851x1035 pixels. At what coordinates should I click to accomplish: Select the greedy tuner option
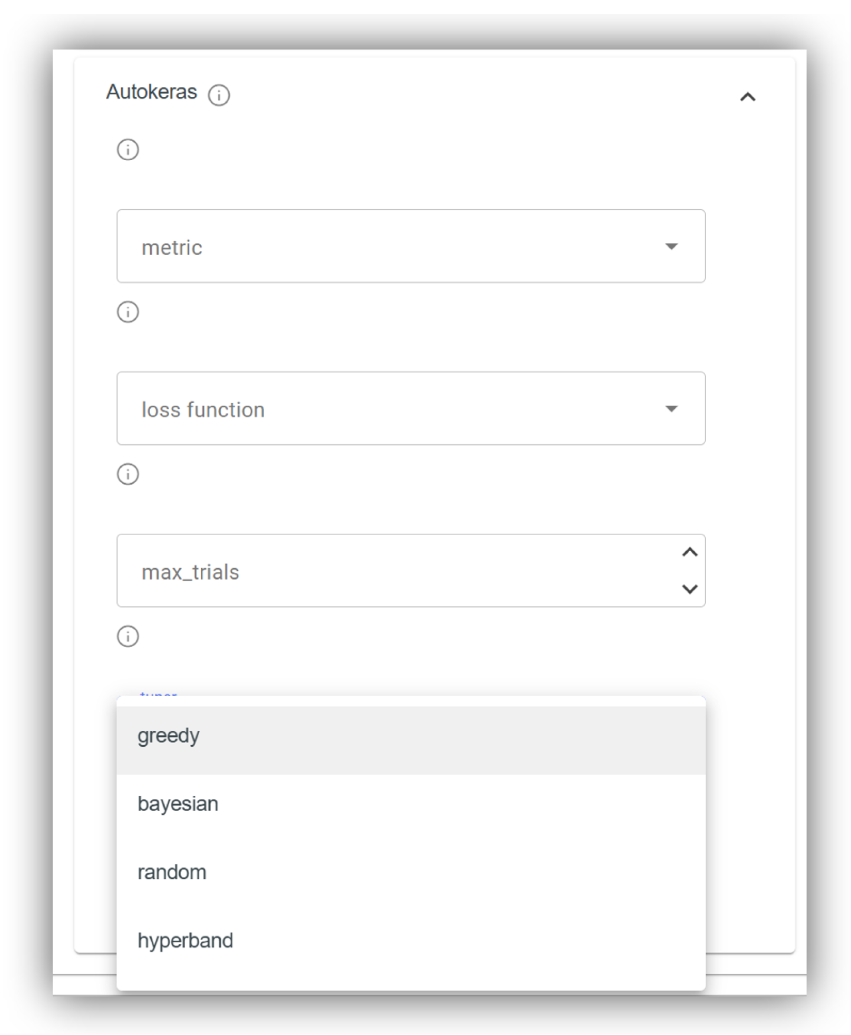click(x=168, y=735)
